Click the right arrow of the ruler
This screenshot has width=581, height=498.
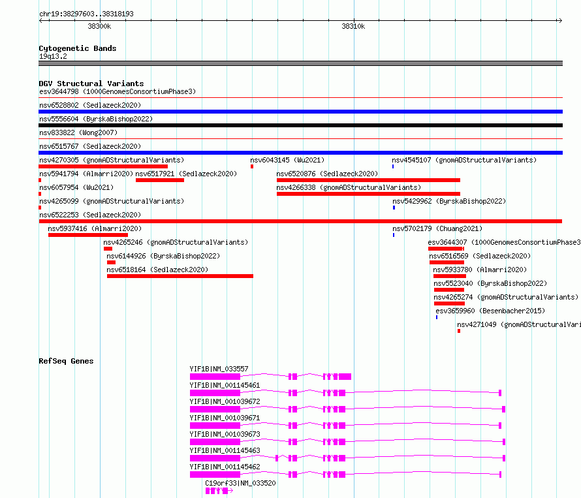(x=560, y=20)
